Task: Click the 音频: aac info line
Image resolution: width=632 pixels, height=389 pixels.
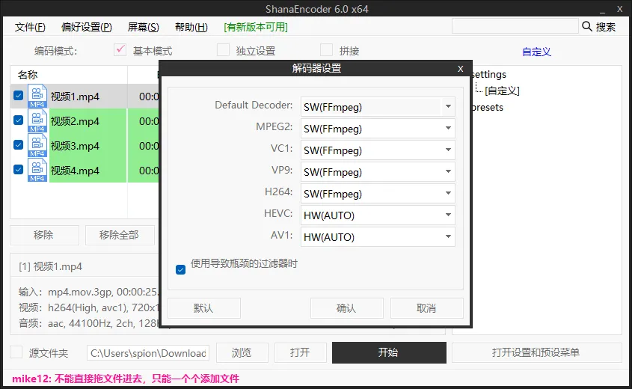Action: click(89, 323)
